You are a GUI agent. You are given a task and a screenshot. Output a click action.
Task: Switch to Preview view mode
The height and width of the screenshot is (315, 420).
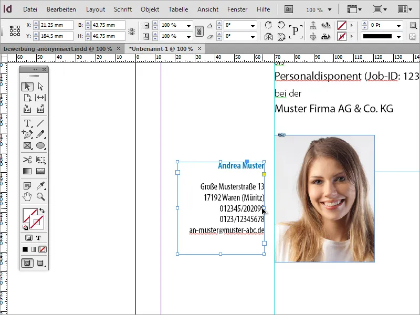click(40, 263)
